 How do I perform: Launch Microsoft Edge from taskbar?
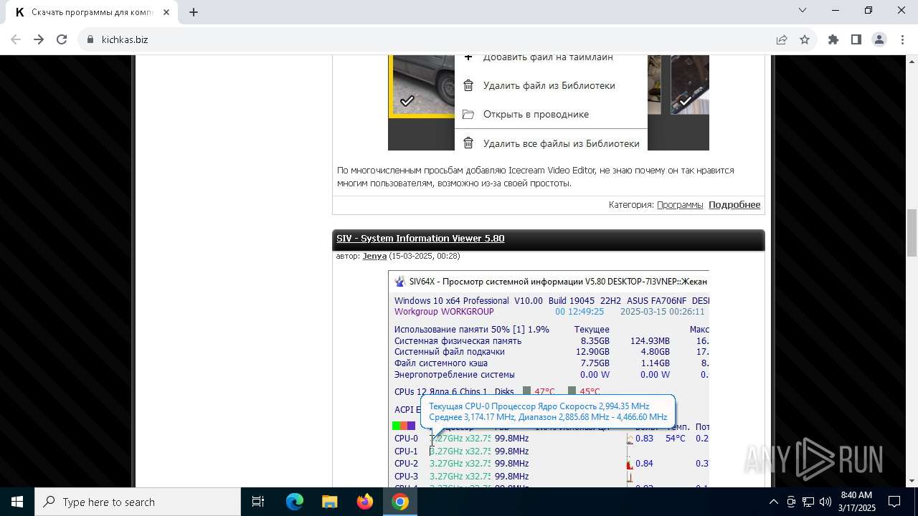[295, 502]
